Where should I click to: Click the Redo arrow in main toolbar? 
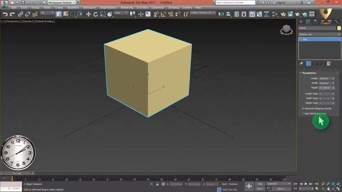coord(12,14)
